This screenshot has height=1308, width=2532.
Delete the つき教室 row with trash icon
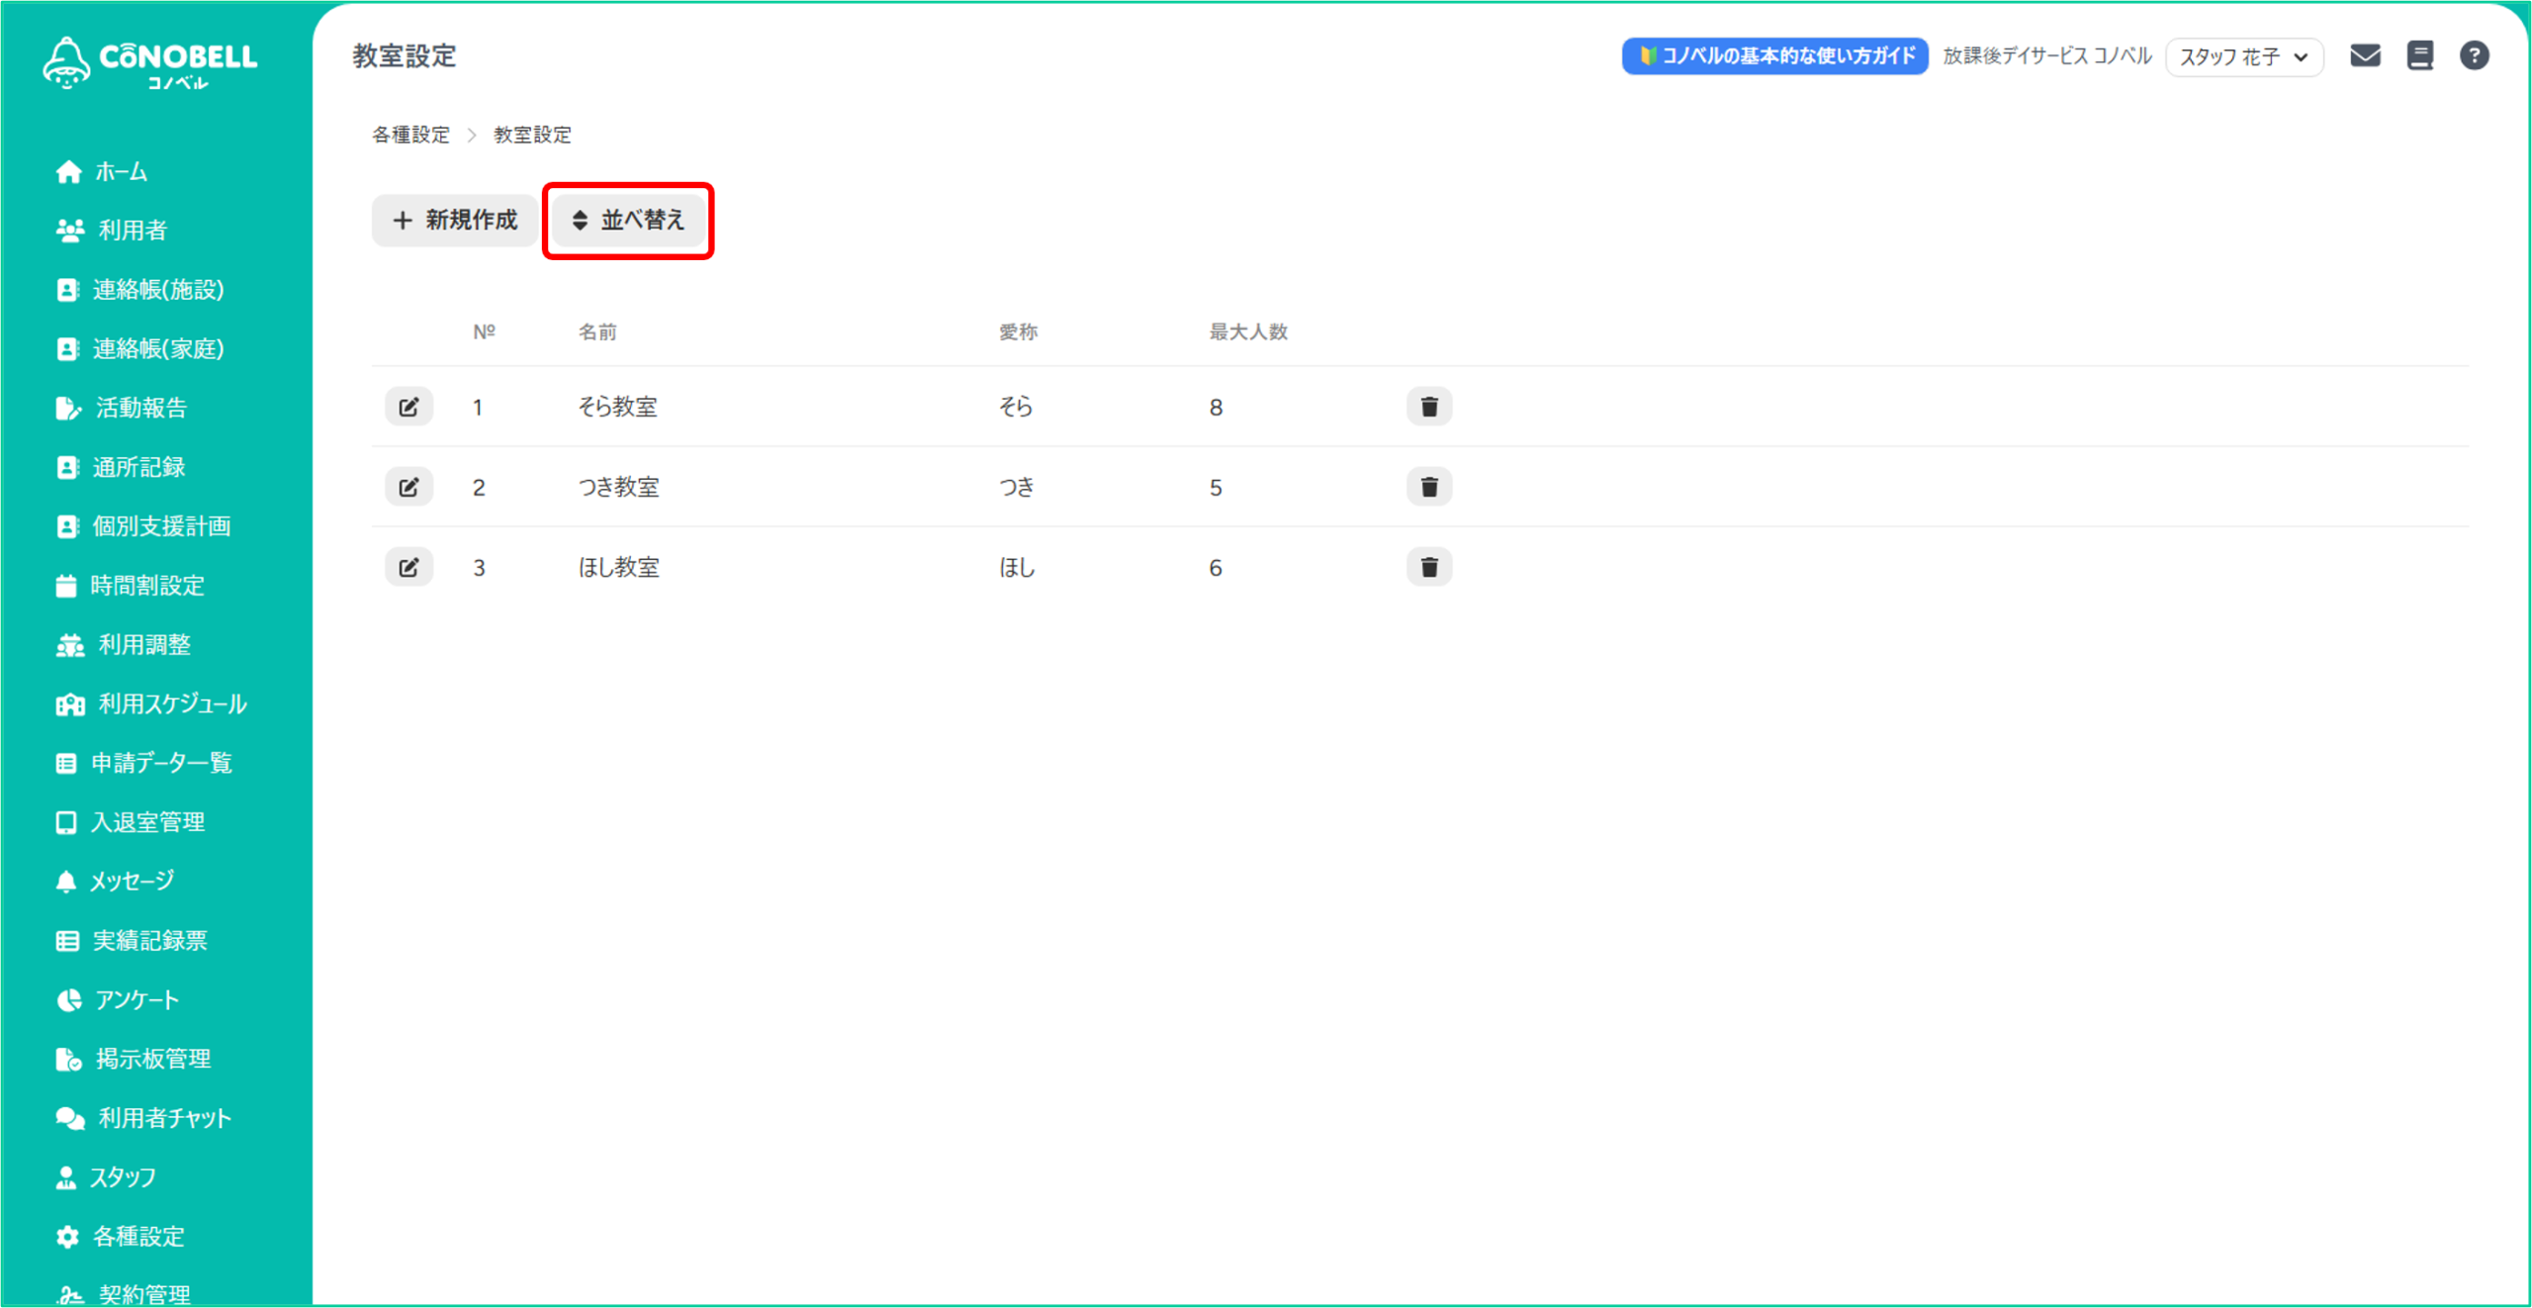(1428, 487)
